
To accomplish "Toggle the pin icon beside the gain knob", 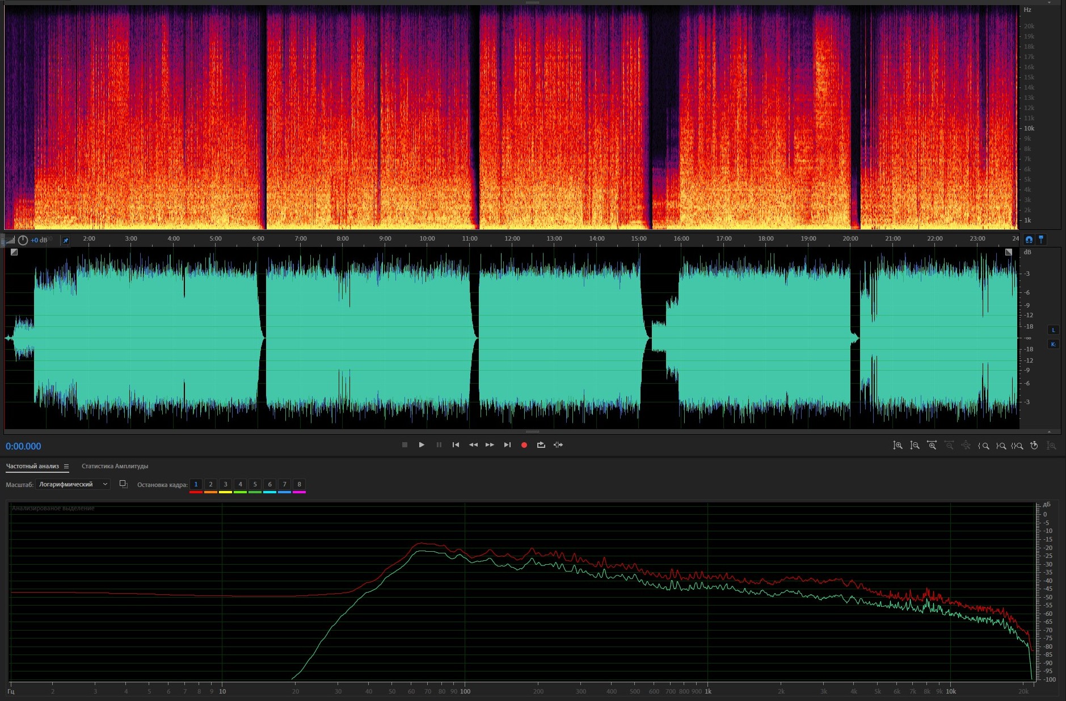I will coord(66,241).
